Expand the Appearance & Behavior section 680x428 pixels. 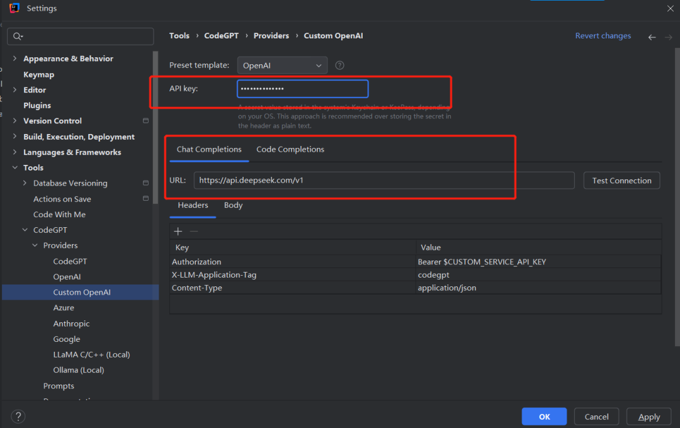point(15,59)
